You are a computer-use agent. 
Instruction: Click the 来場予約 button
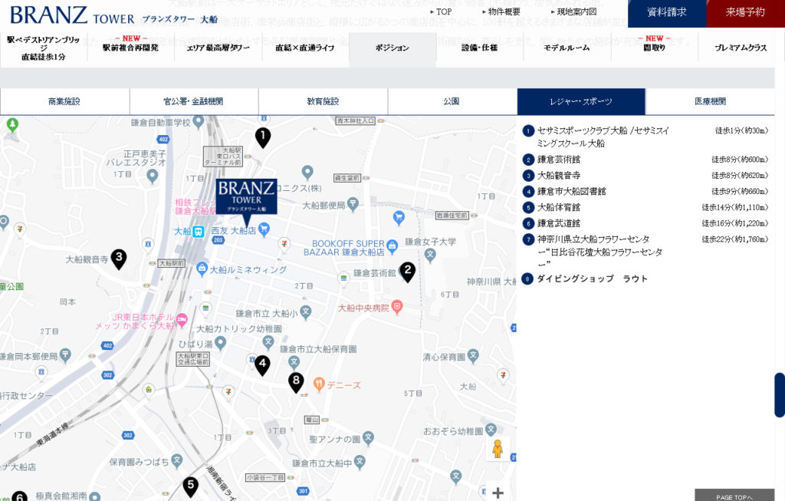(x=745, y=12)
